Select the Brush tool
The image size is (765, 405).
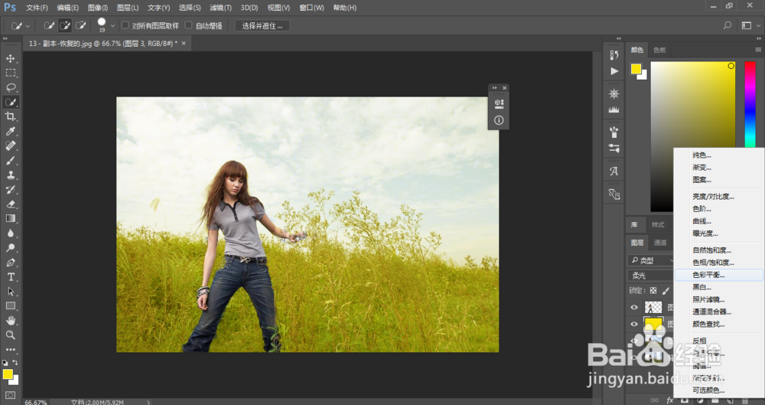click(x=10, y=160)
